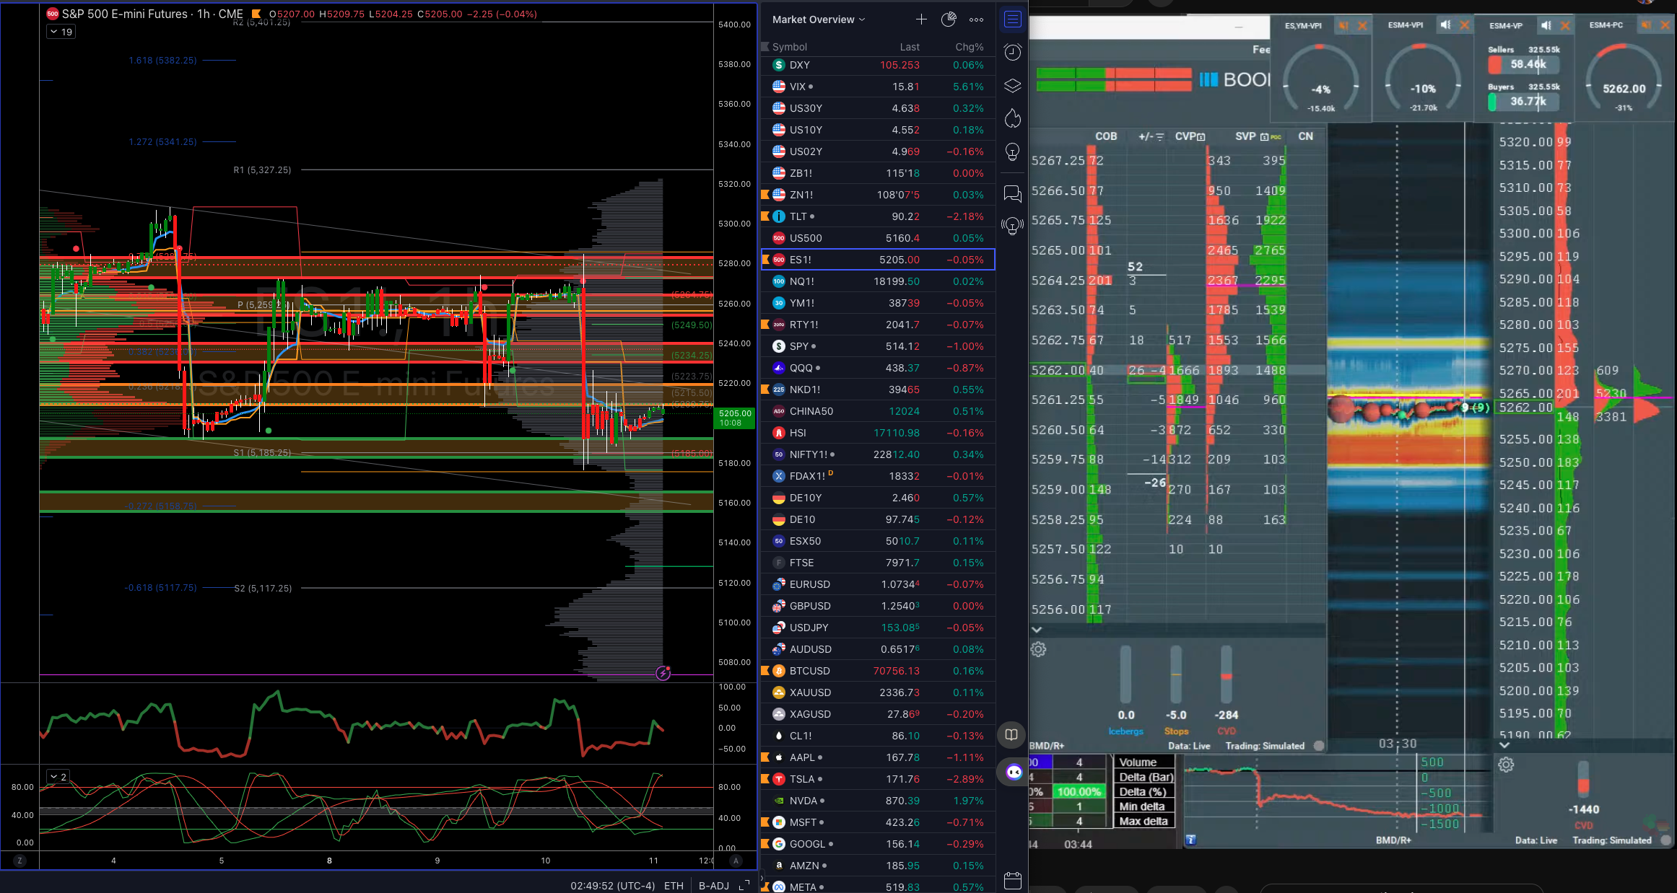Open the Market Overview list dropdown

click(x=819, y=19)
